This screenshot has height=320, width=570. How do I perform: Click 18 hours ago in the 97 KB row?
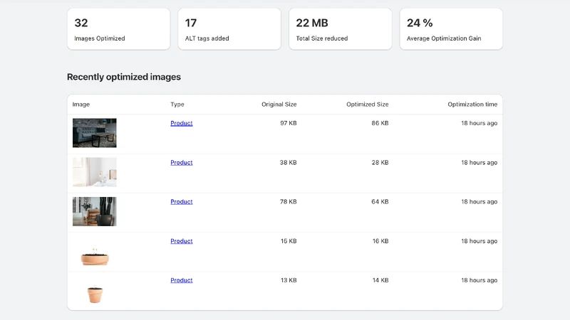pos(479,123)
